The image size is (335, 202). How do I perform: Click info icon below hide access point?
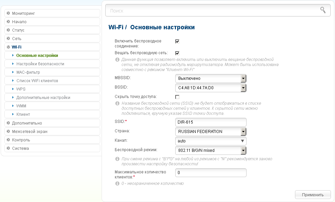coord(117,103)
